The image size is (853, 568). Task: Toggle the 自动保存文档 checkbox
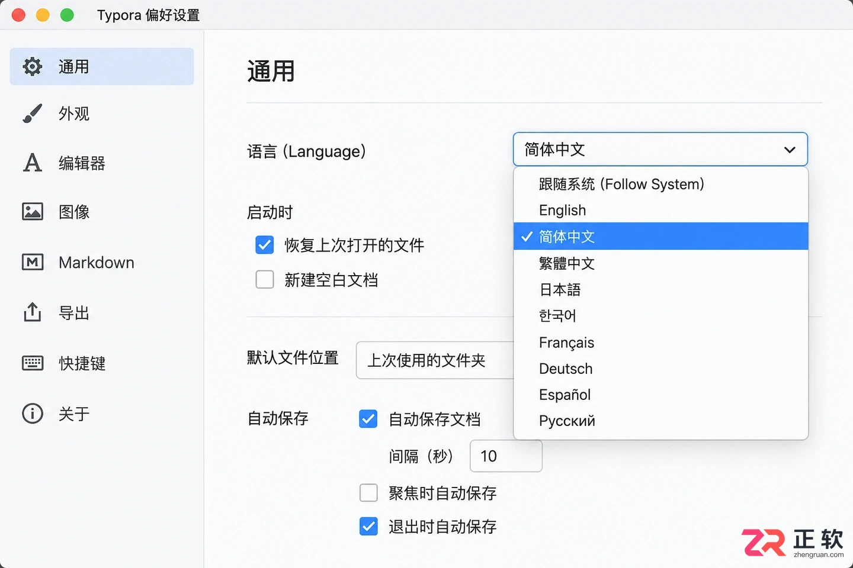point(368,419)
